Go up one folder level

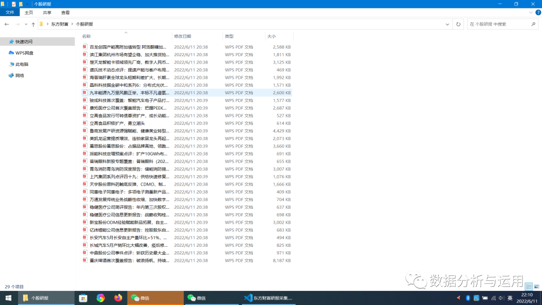pos(33,24)
